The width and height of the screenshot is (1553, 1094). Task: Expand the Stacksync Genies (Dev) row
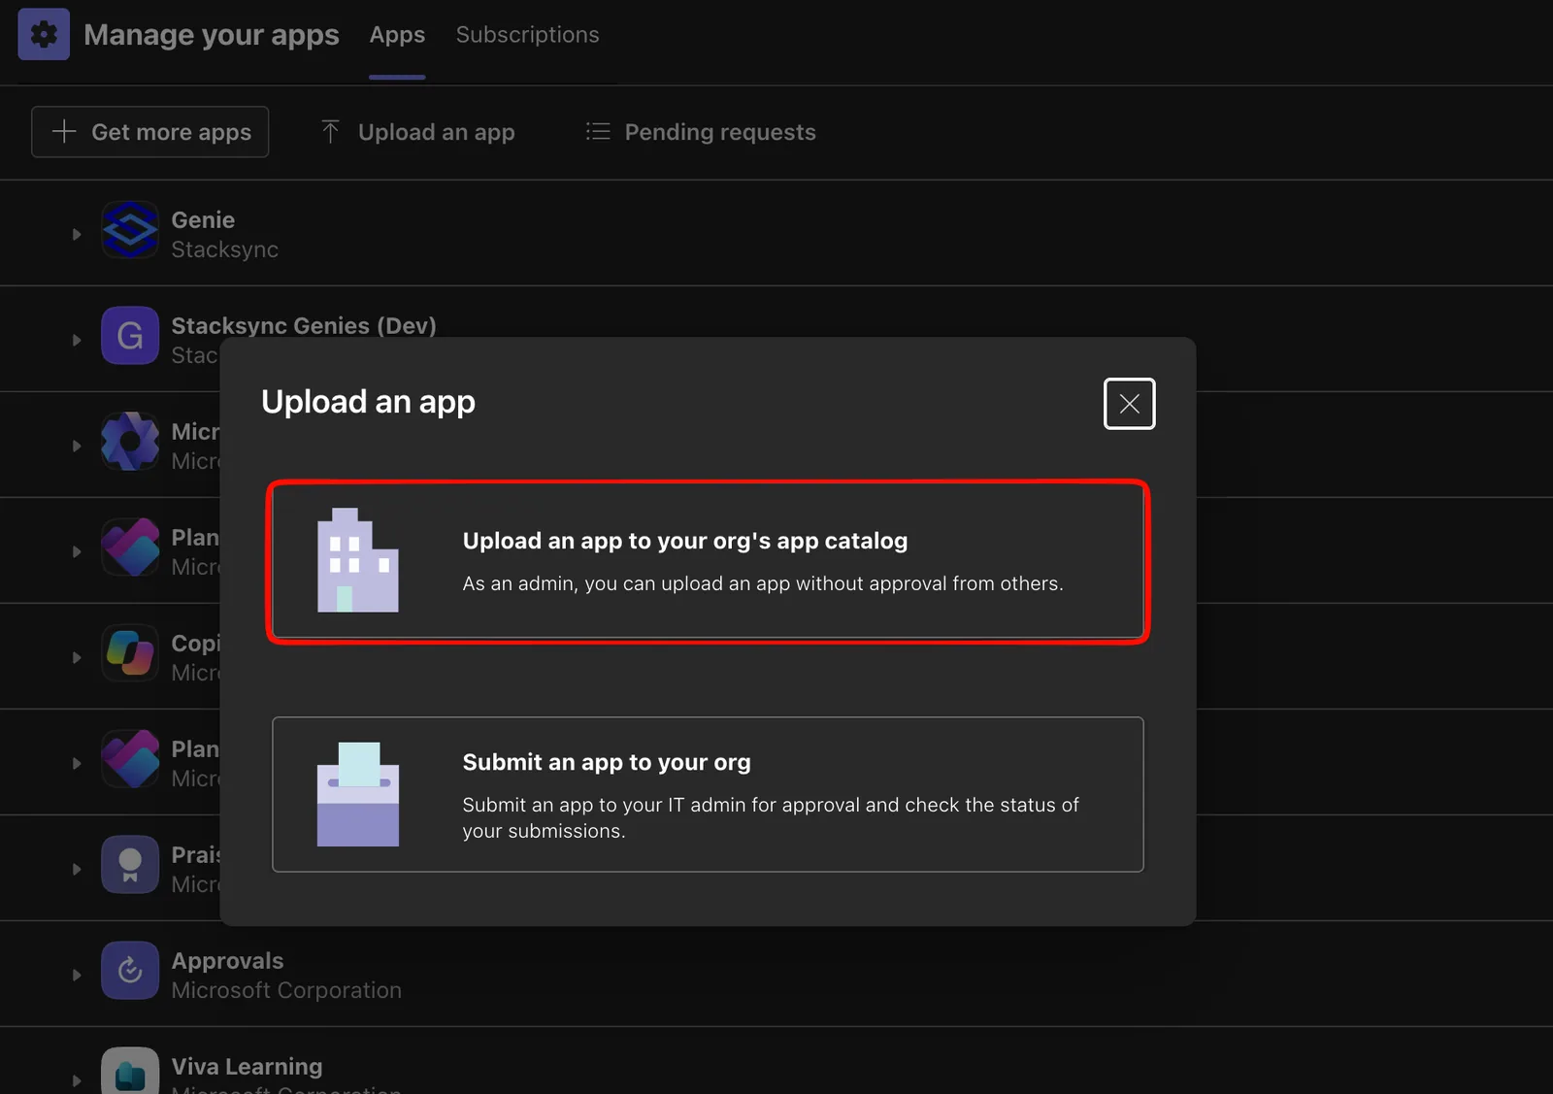click(x=77, y=340)
